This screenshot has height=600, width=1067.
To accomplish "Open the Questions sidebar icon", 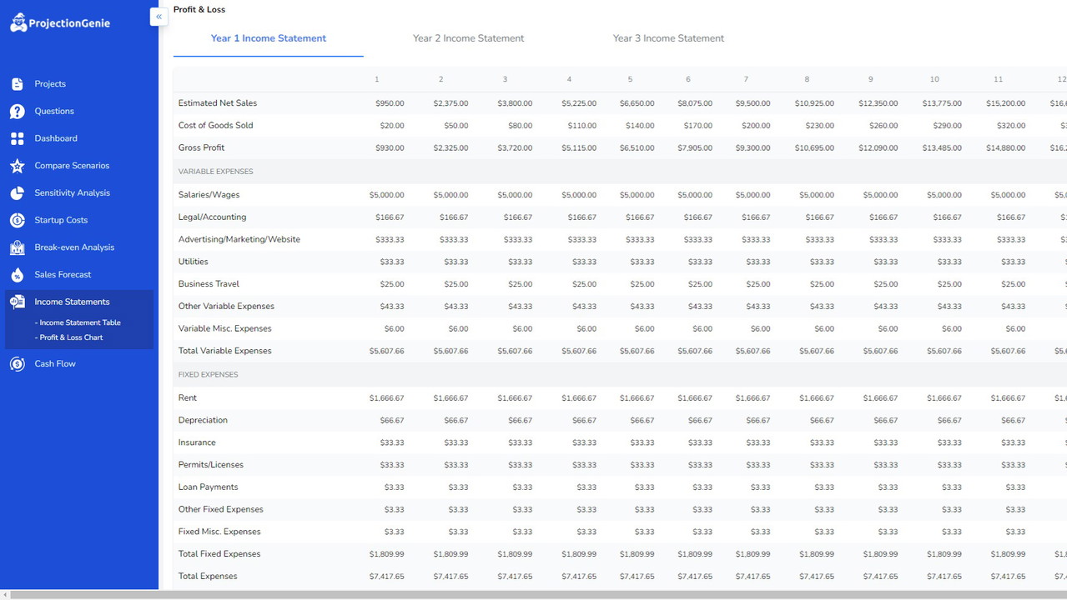I will 18,112.
